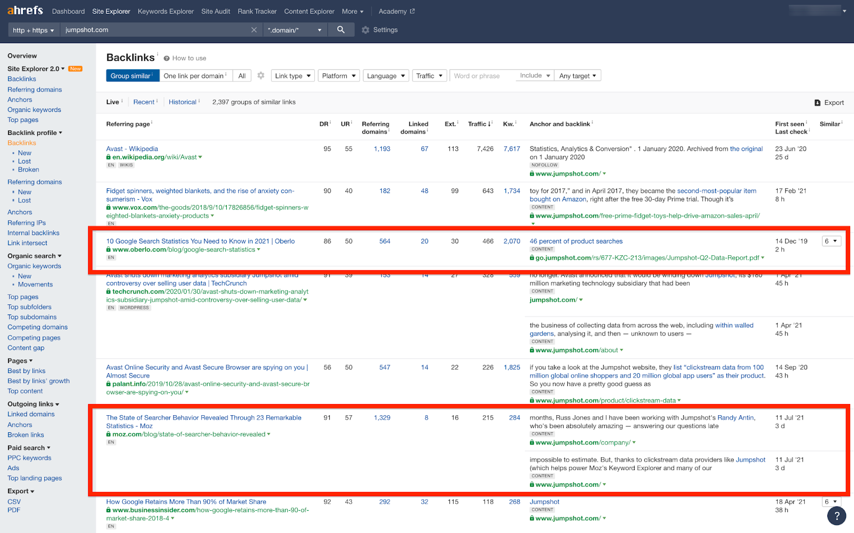This screenshot has height=533, width=854.
Task: Open Referring domains under Site Explorer 2.0
Action: pos(35,90)
